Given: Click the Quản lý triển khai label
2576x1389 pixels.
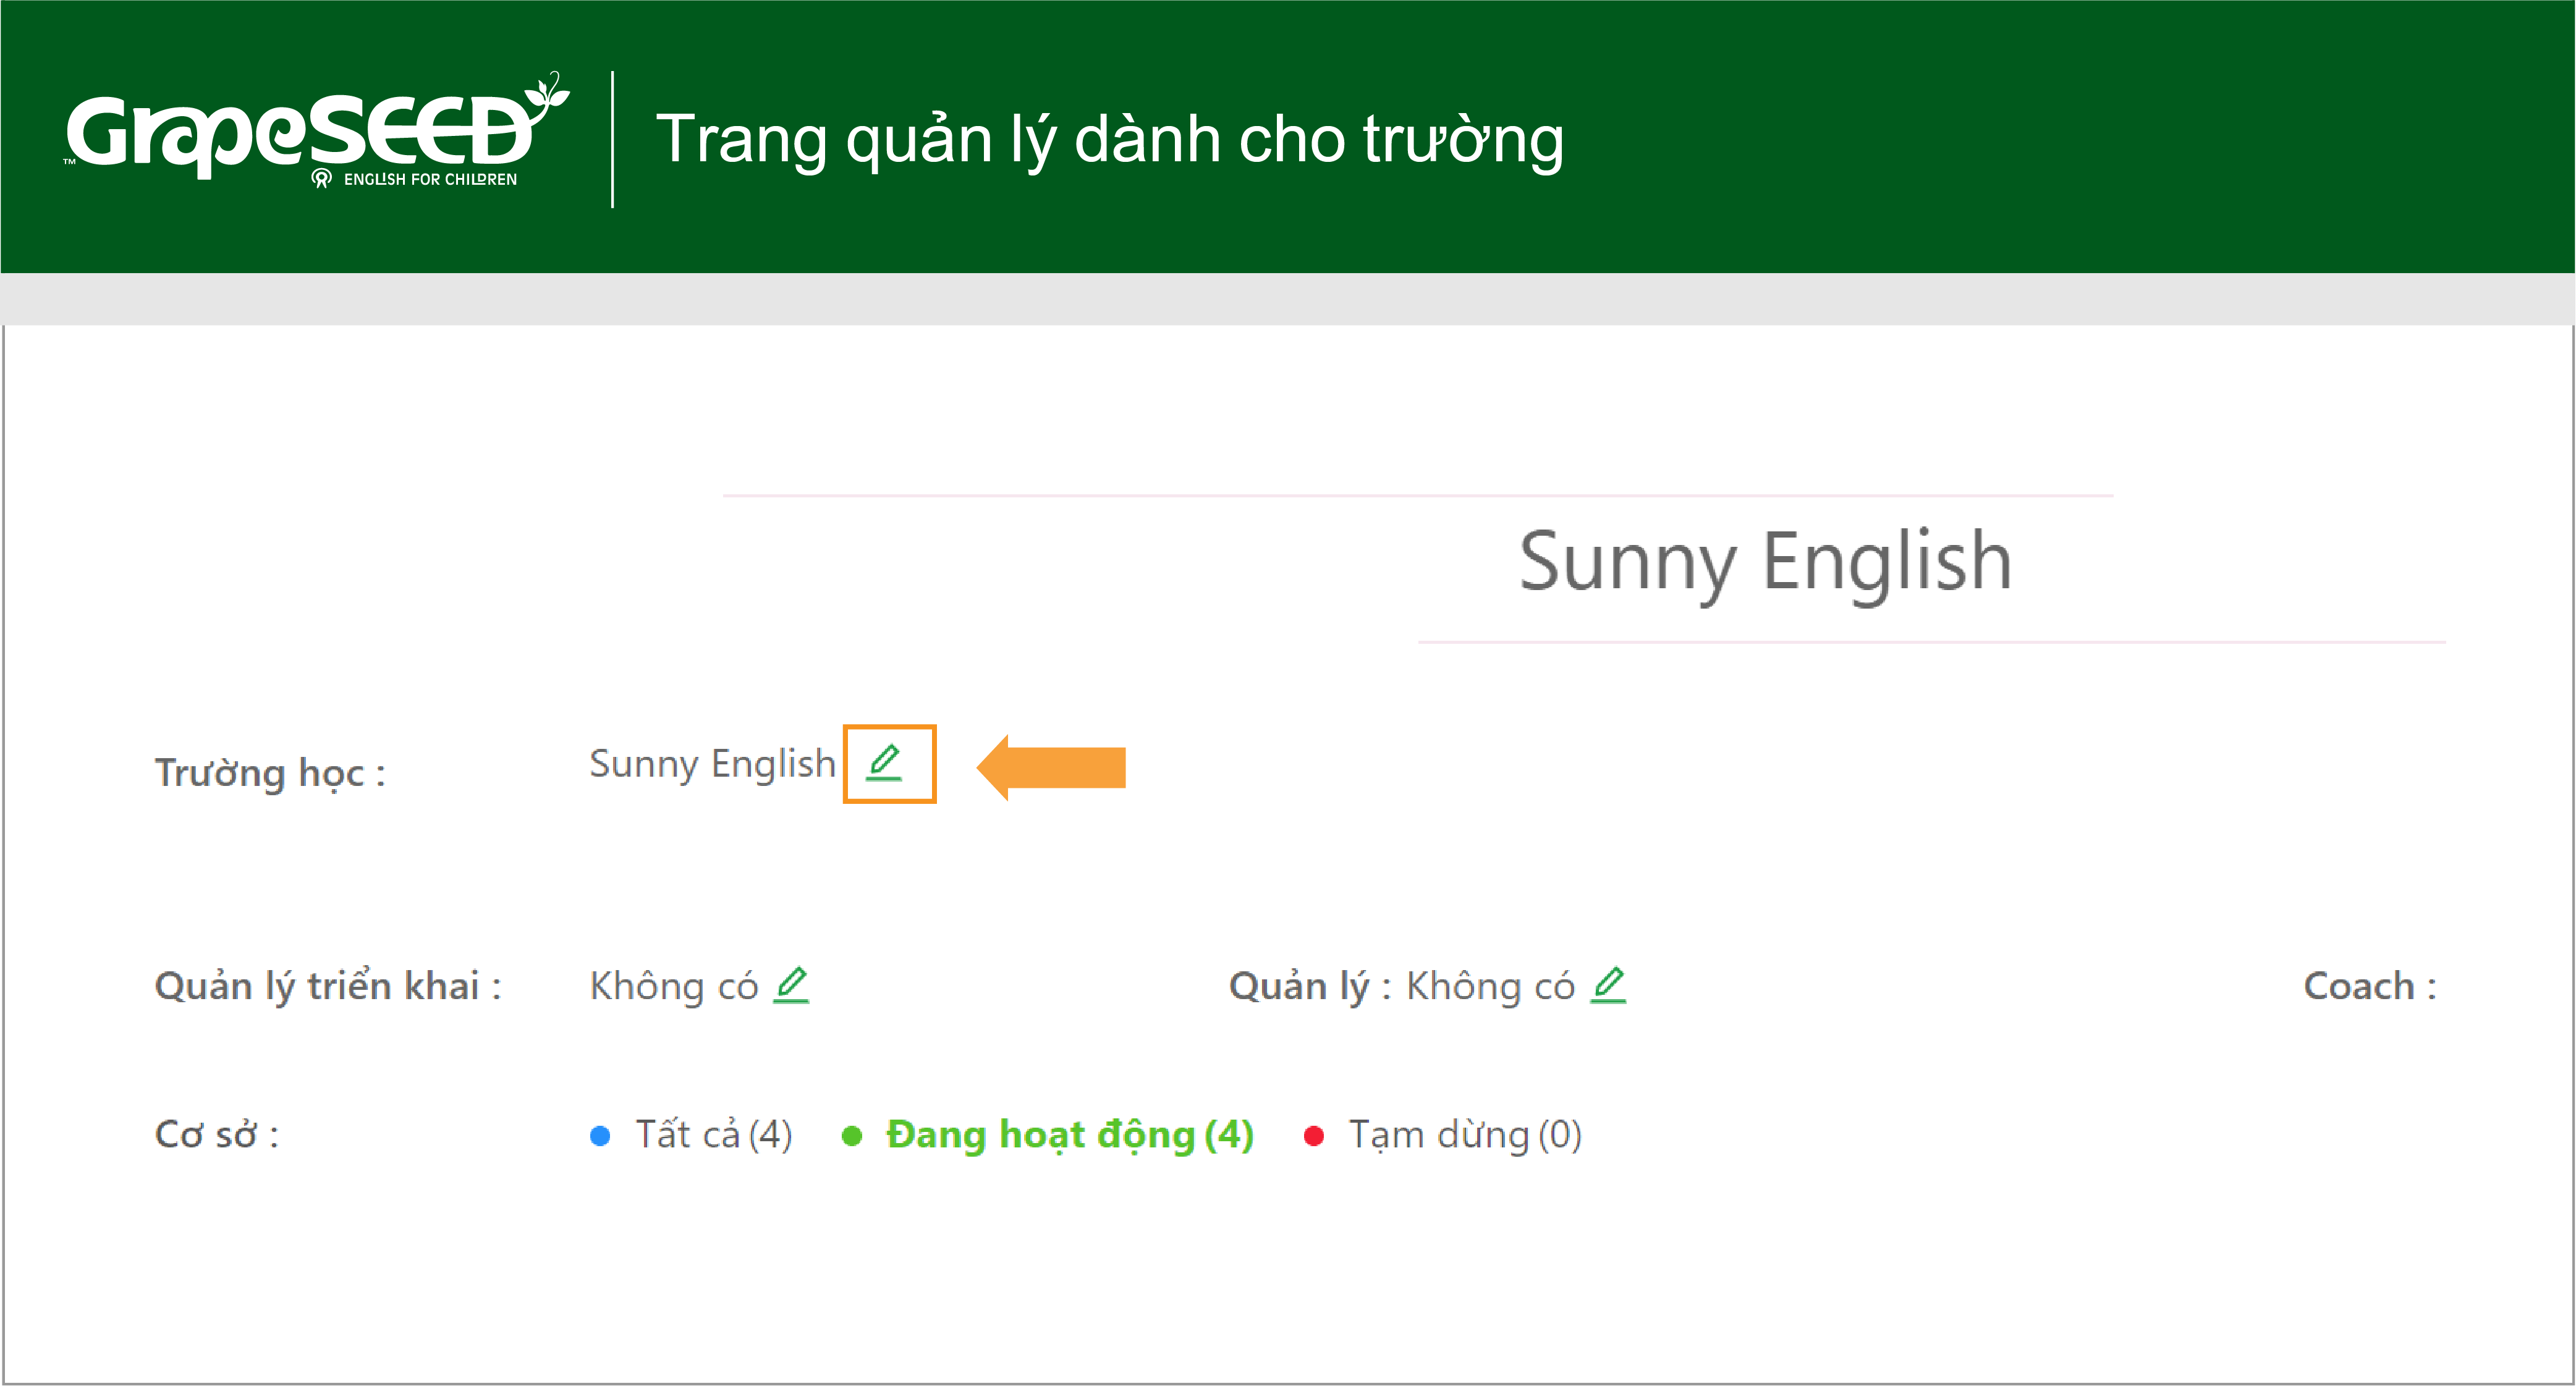Looking at the screenshot, I should (328, 986).
